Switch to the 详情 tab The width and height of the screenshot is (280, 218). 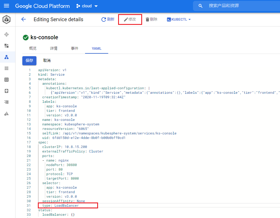pyautogui.click(x=54, y=48)
